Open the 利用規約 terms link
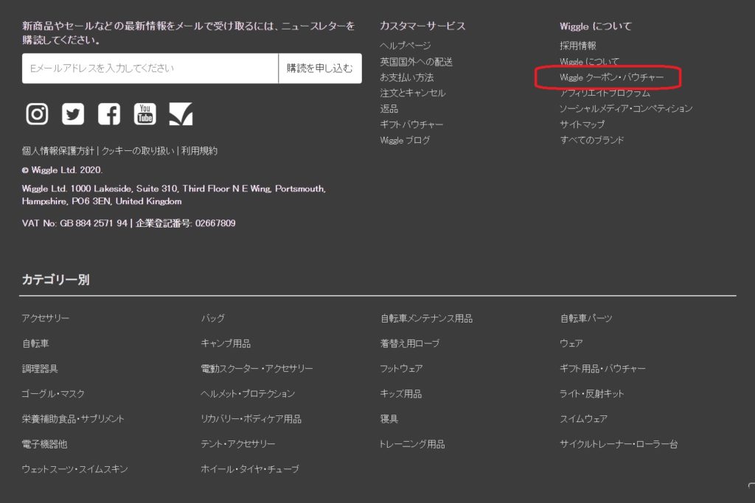Viewport: 755px width, 503px height. tap(199, 151)
